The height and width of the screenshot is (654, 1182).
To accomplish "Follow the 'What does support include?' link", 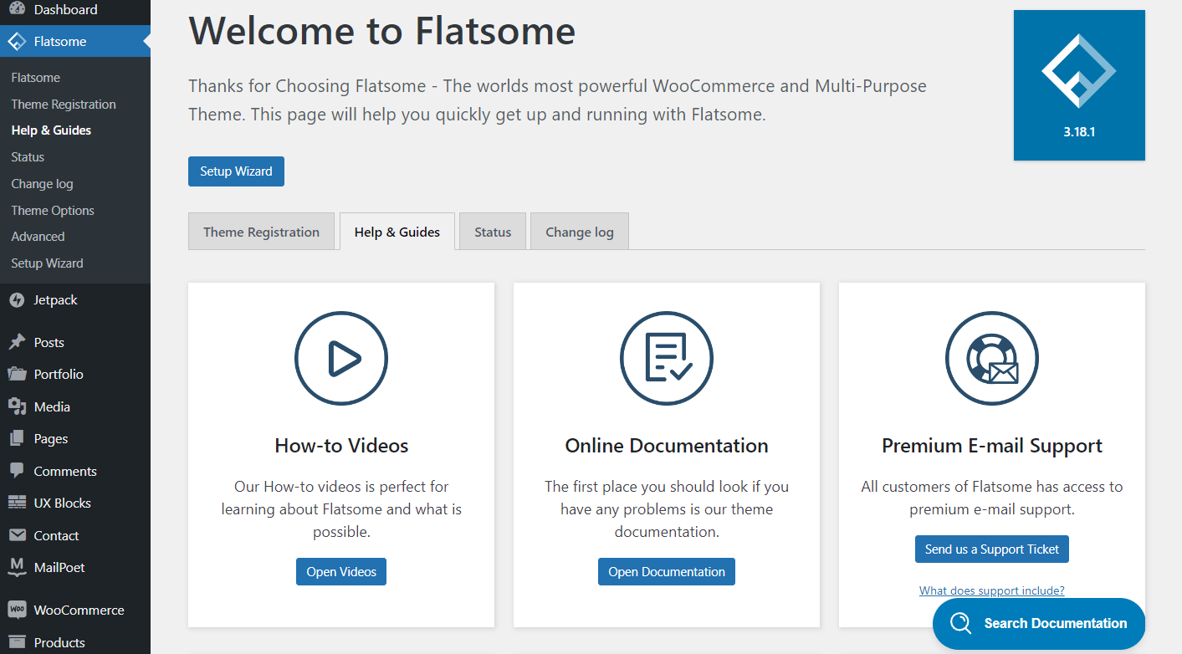I will coord(991,590).
